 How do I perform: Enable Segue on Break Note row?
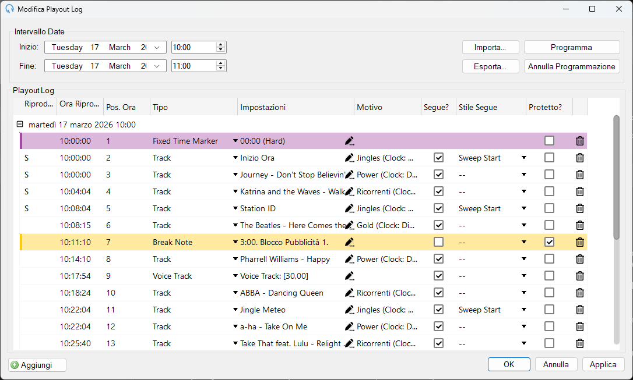pyautogui.click(x=438, y=242)
